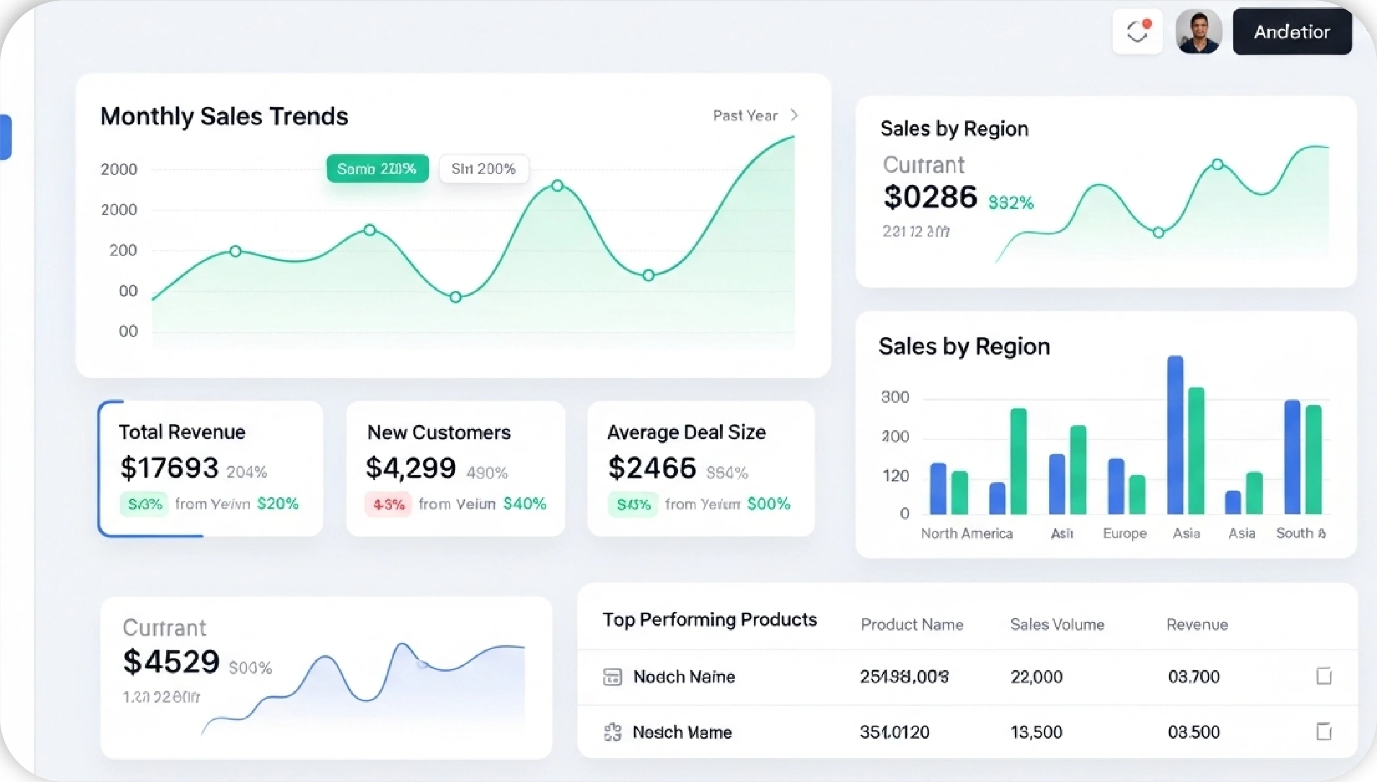Expand the Past Year chevron
Image resolution: width=1377 pixels, height=782 pixels.
click(x=794, y=115)
